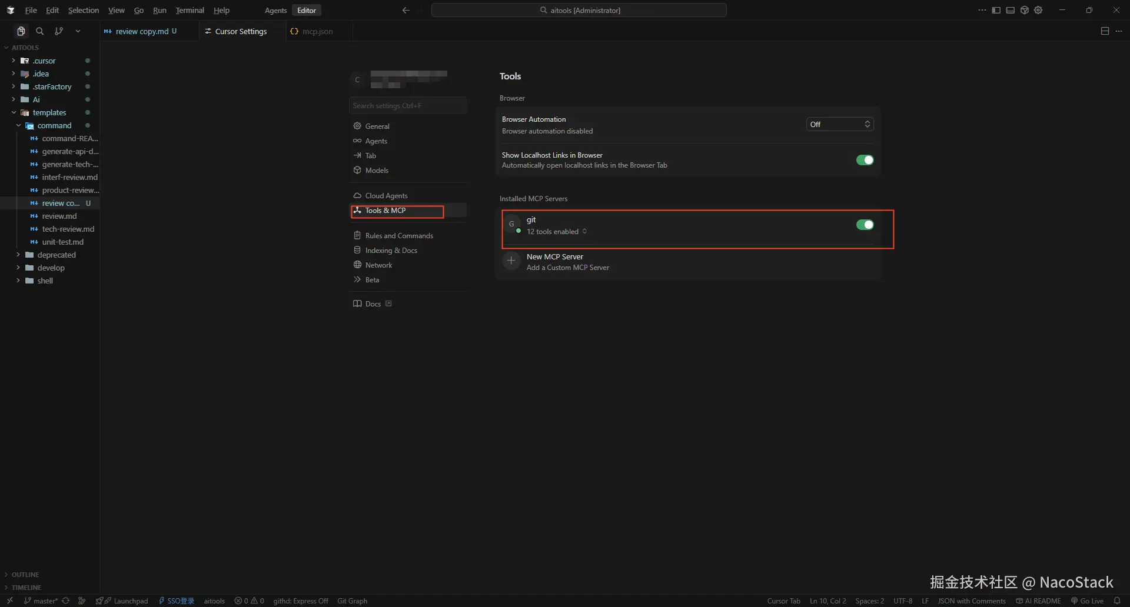Image resolution: width=1130 pixels, height=607 pixels.
Task: Open the sidebar Search icon
Action: tap(40, 31)
